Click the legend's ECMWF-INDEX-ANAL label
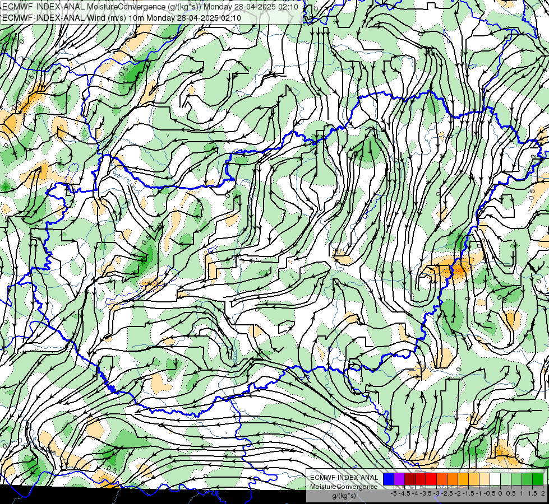Screen dimensions: 549x504 (x=344, y=478)
